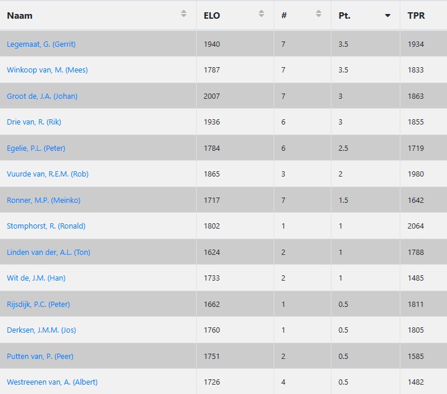
Task: Sort table by TPR header
Action: (x=416, y=16)
